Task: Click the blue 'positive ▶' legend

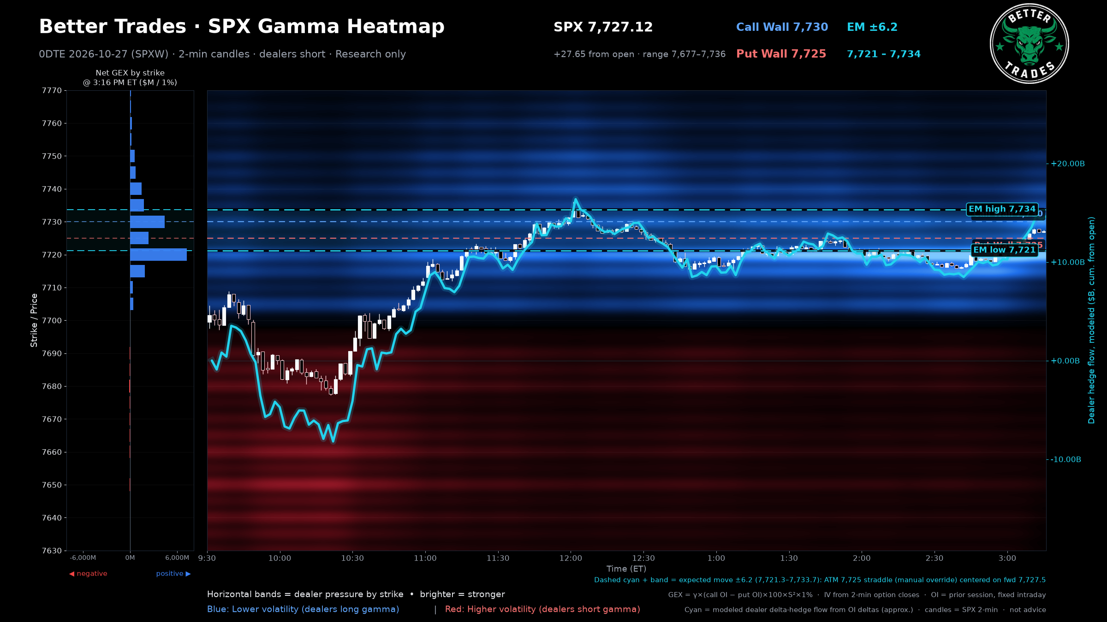Action: coord(173,574)
